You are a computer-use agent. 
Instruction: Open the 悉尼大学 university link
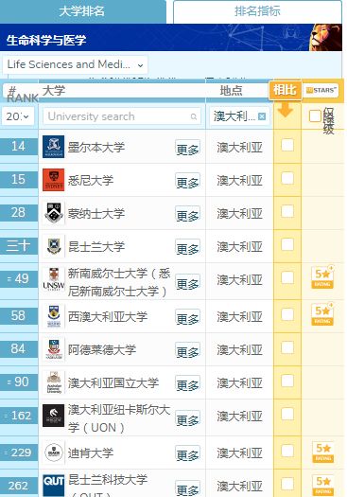click(91, 181)
